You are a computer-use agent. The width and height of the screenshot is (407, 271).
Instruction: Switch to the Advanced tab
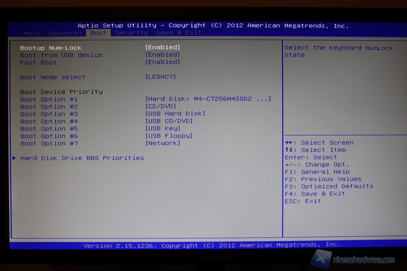click(x=65, y=33)
